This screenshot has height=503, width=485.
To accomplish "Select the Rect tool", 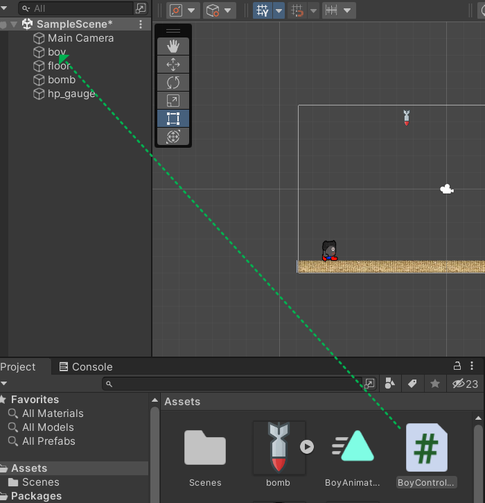I will tap(173, 119).
